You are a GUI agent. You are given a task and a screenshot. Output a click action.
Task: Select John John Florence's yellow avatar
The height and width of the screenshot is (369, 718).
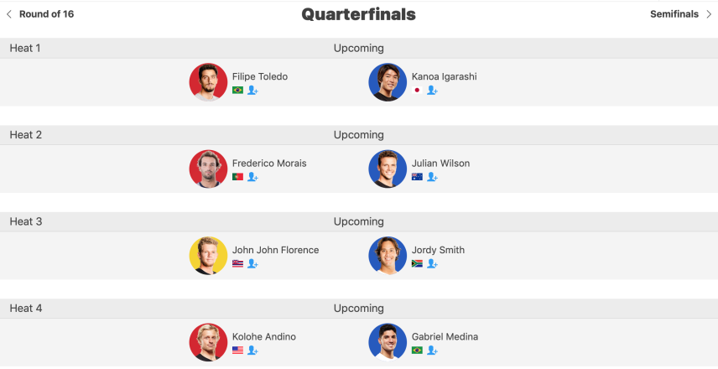click(208, 256)
